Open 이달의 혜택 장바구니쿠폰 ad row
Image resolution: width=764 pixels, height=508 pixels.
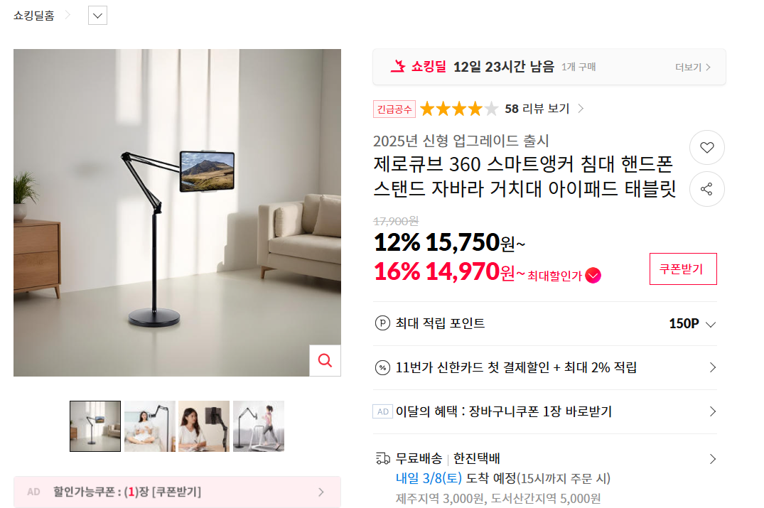pyautogui.click(x=544, y=411)
